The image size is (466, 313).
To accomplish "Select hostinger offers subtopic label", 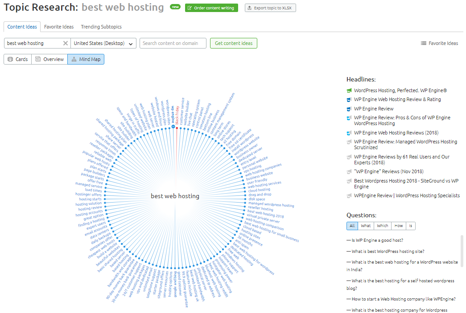I will (x=88, y=194).
